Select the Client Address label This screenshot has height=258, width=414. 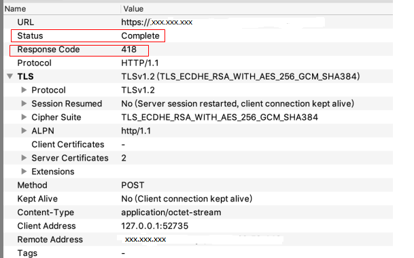(x=46, y=226)
